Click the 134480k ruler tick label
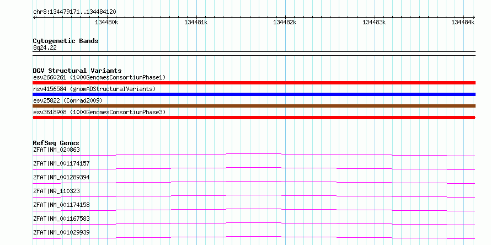This screenshot has width=491, height=245. 107,22
